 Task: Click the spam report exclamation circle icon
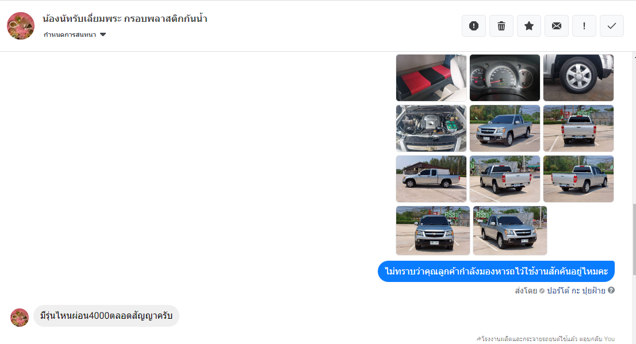tap(474, 26)
